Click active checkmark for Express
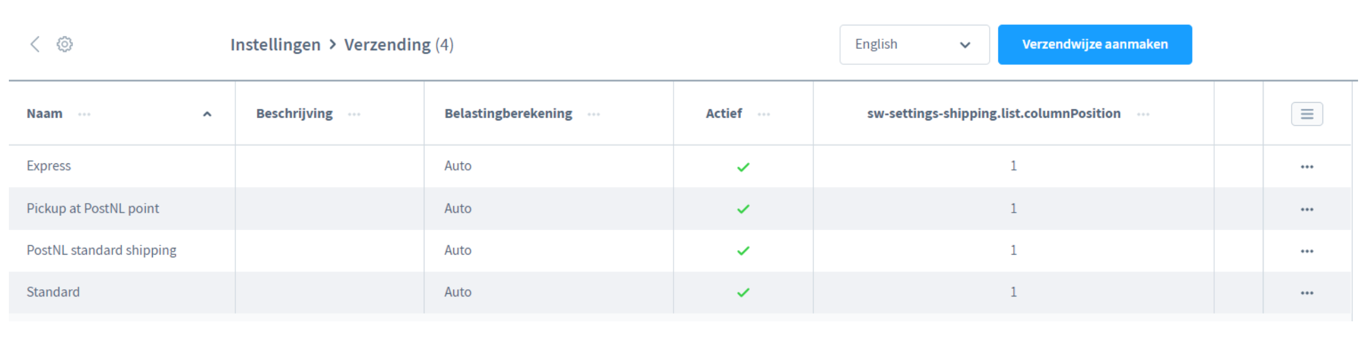1368x339 pixels. tap(743, 167)
